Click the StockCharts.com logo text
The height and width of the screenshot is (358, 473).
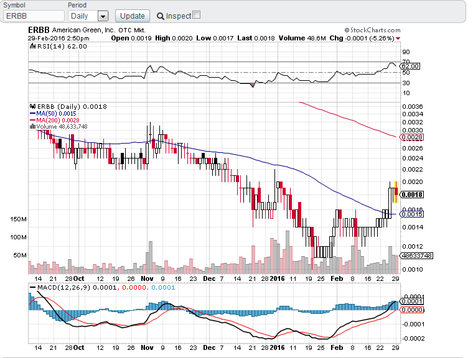(x=373, y=30)
